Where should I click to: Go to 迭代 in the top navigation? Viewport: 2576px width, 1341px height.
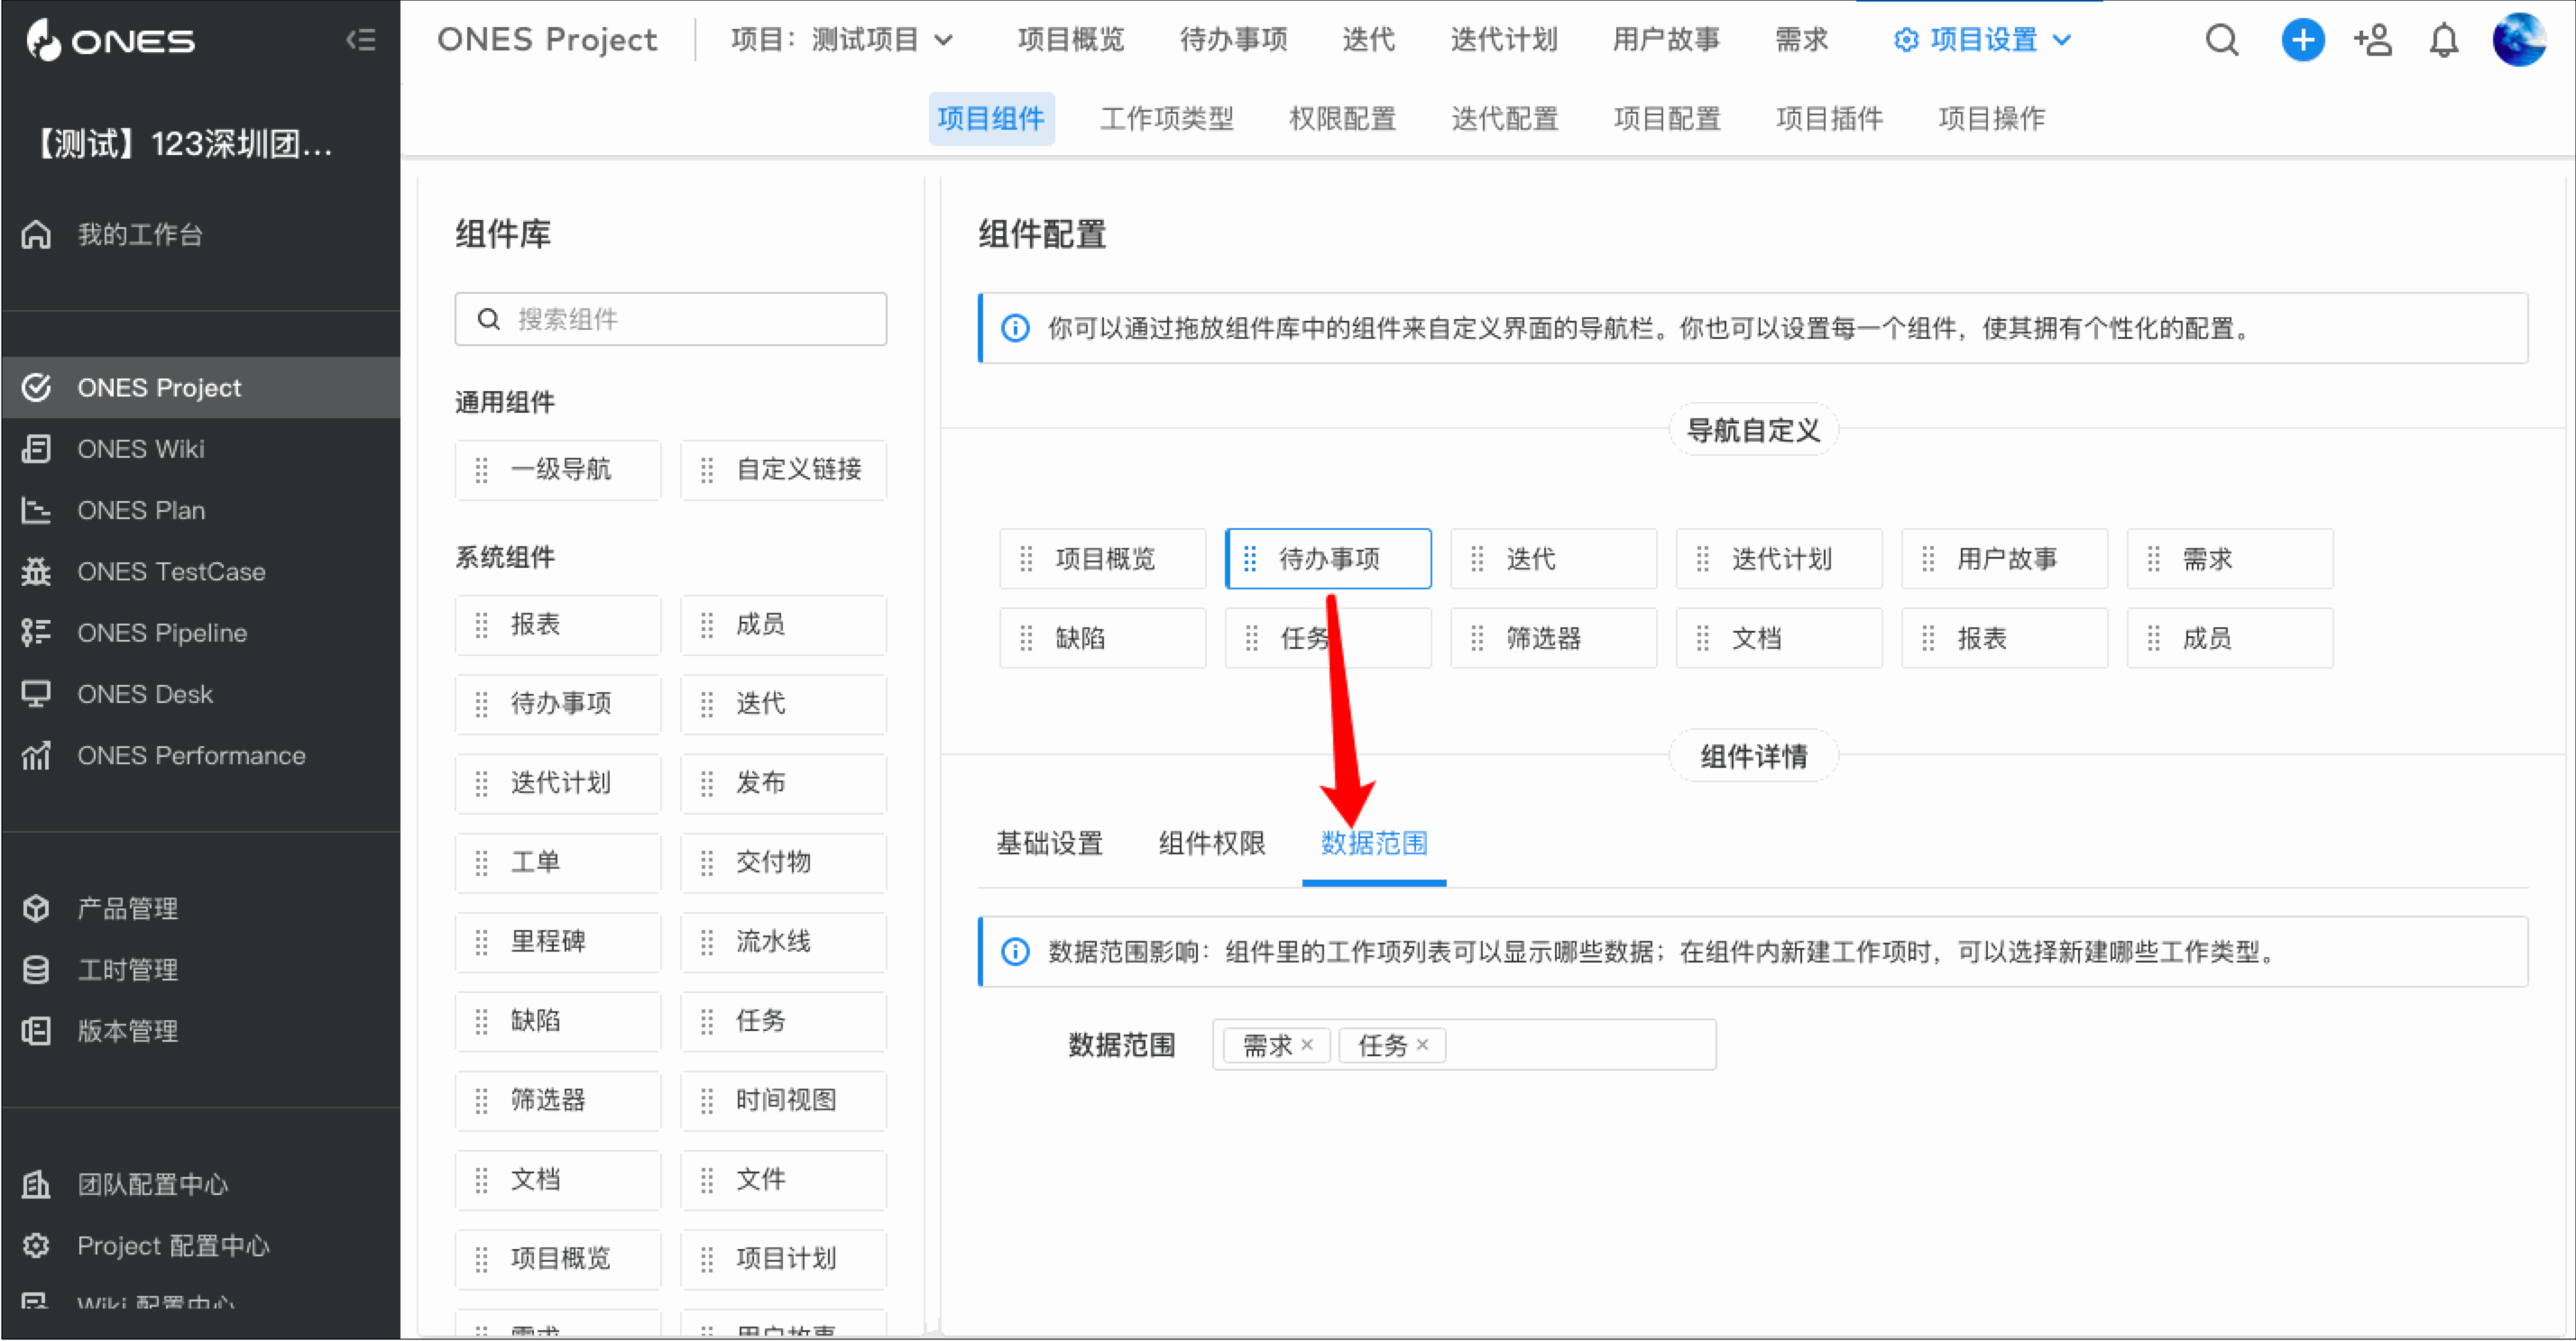1368,40
